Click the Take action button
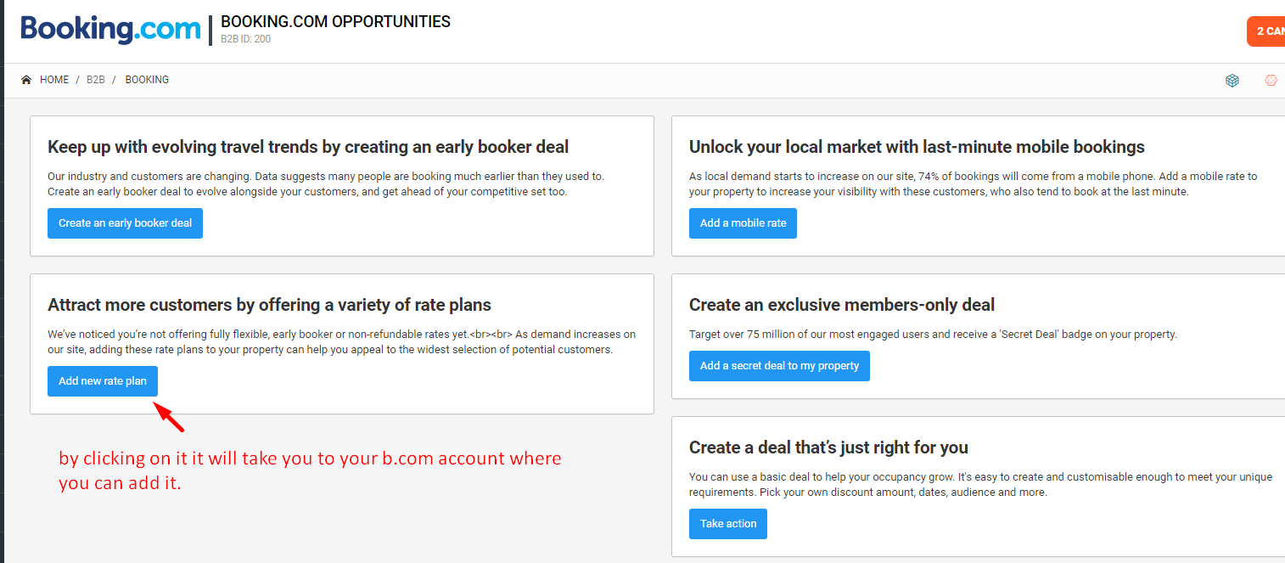 click(x=728, y=524)
